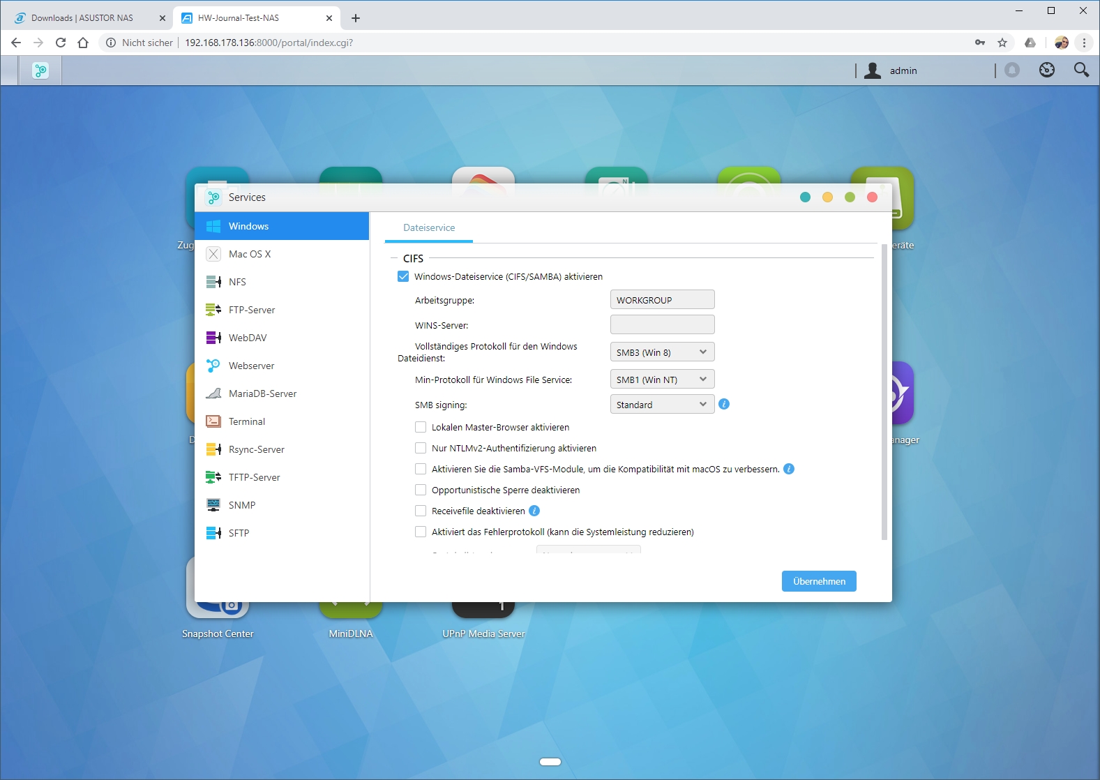Select the Mac OS X service icon
Image resolution: width=1100 pixels, height=780 pixels.
213,254
